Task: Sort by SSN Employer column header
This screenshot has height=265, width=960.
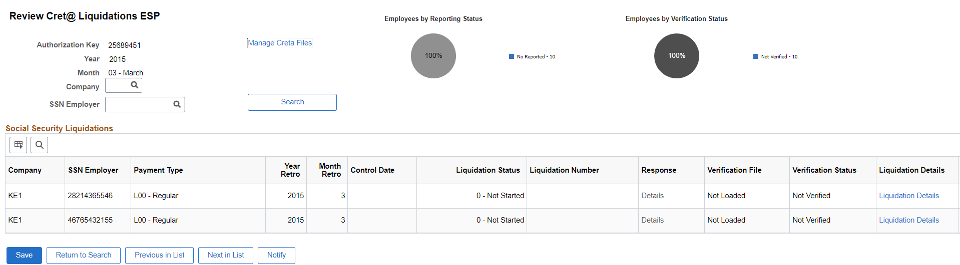Action: click(93, 170)
